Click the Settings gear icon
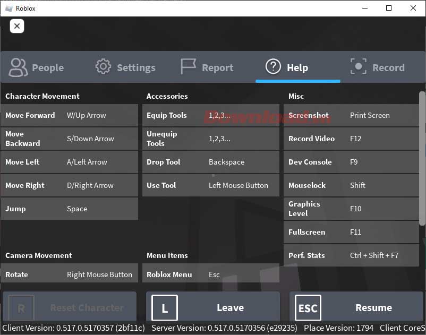 coord(103,67)
